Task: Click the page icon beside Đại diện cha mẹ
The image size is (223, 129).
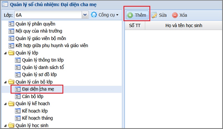Action: pos(18,89)
